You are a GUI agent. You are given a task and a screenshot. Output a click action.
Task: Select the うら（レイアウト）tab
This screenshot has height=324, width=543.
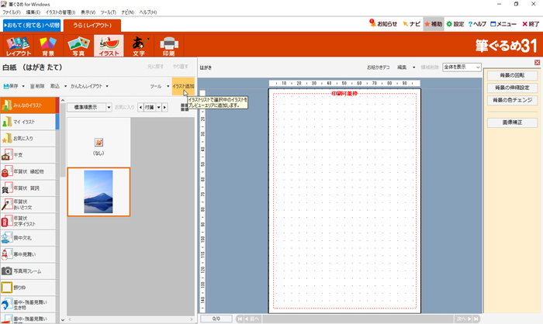[91, 25]
